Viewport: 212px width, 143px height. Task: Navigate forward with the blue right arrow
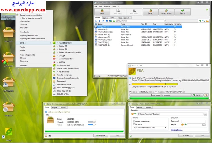[103, 21]
